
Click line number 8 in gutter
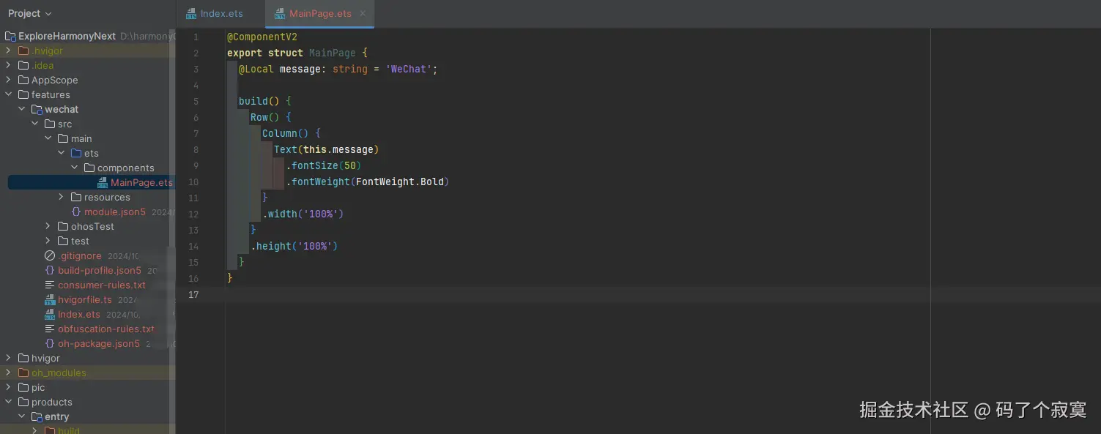pyautogui.click(x=196, y=149)
